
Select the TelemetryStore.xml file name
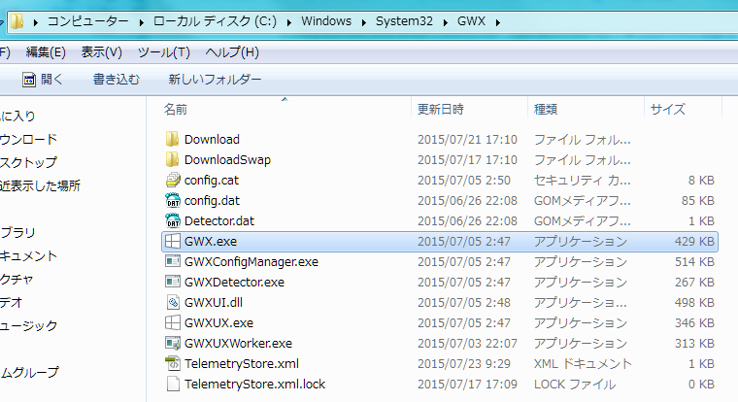coord(242,364)
